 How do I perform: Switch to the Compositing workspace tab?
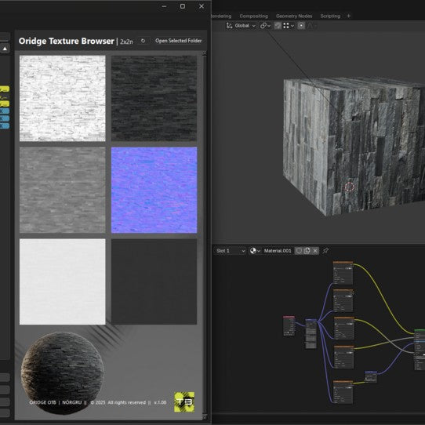pyautogui.click(x=253, y=16)
